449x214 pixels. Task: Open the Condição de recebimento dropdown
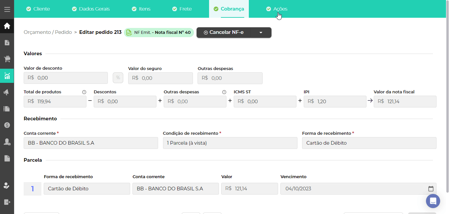[x=230, y=143]
